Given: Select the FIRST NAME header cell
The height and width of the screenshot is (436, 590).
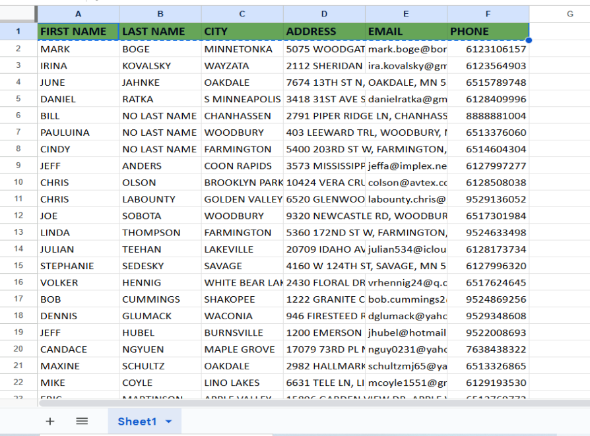Looking at the screenshot, I should click(79, 31).
